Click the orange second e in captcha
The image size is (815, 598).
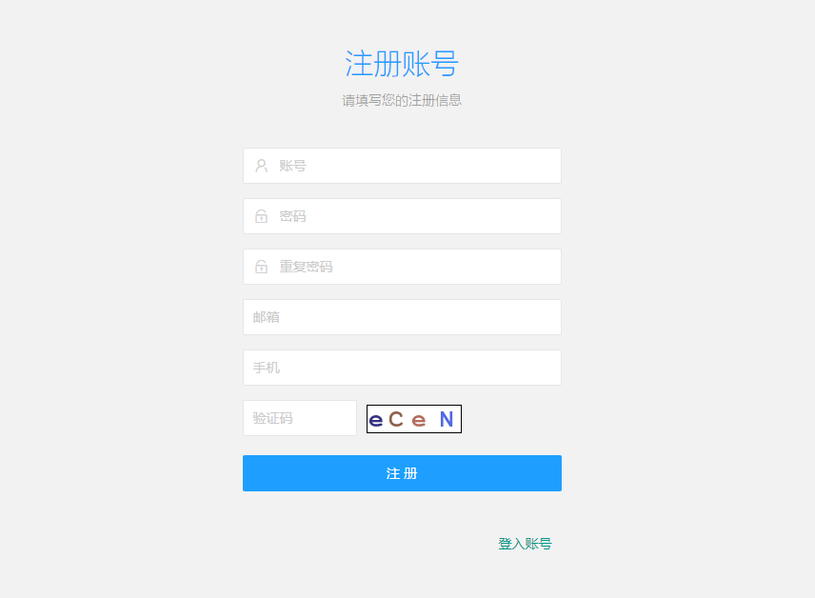click(418, 421)
